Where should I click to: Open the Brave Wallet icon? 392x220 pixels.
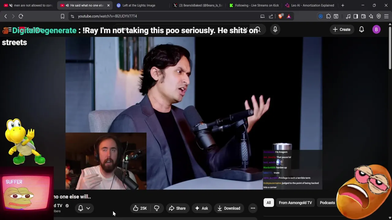364,16
